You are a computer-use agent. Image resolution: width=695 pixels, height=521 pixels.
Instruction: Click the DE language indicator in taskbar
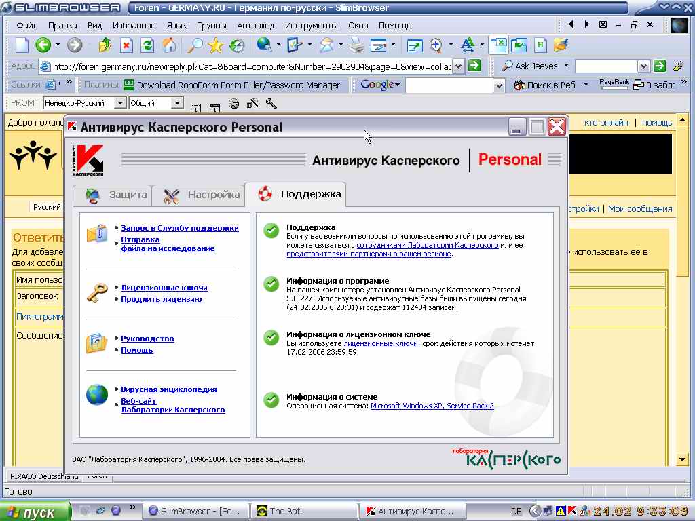point(516,512)
